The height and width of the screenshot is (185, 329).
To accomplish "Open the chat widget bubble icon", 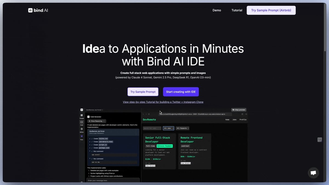I will click(x=313, y=173).
